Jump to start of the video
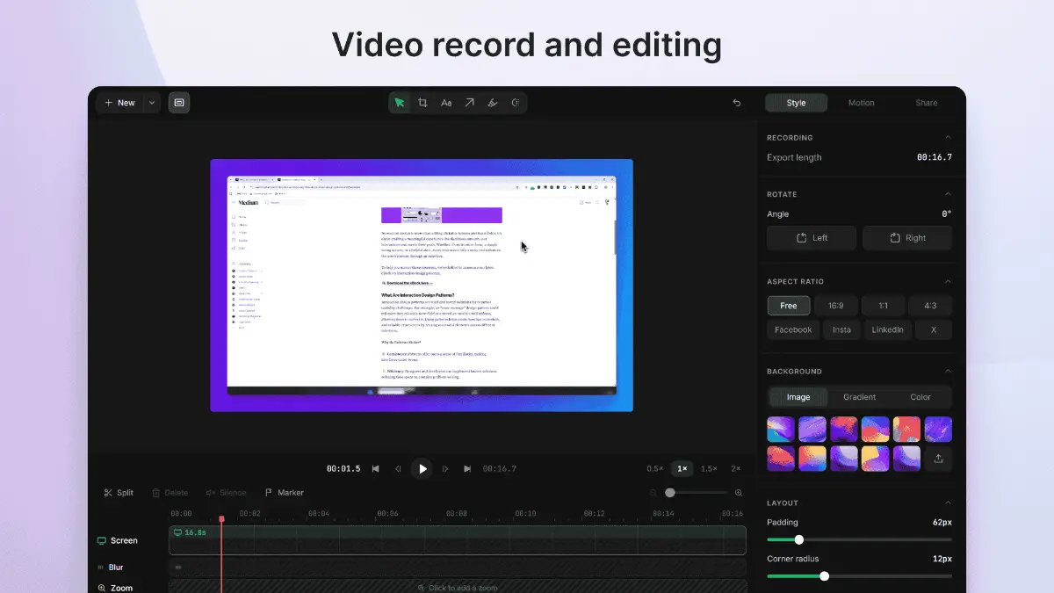 click(x=376, y=469)
